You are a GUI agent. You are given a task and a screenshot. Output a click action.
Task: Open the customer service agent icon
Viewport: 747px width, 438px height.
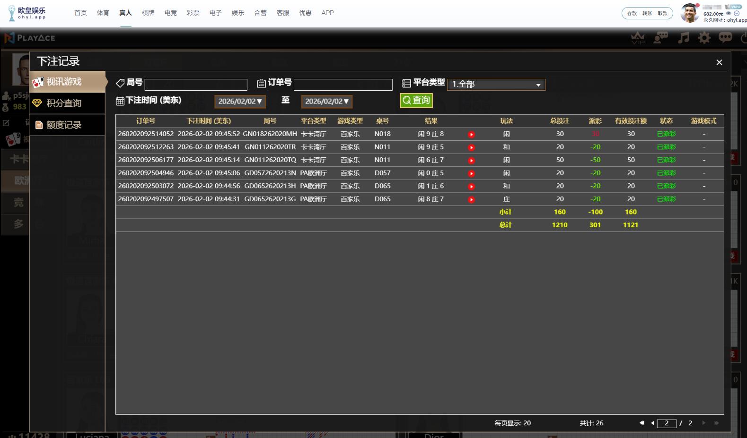pyautogui.click(x=660, y=38)
